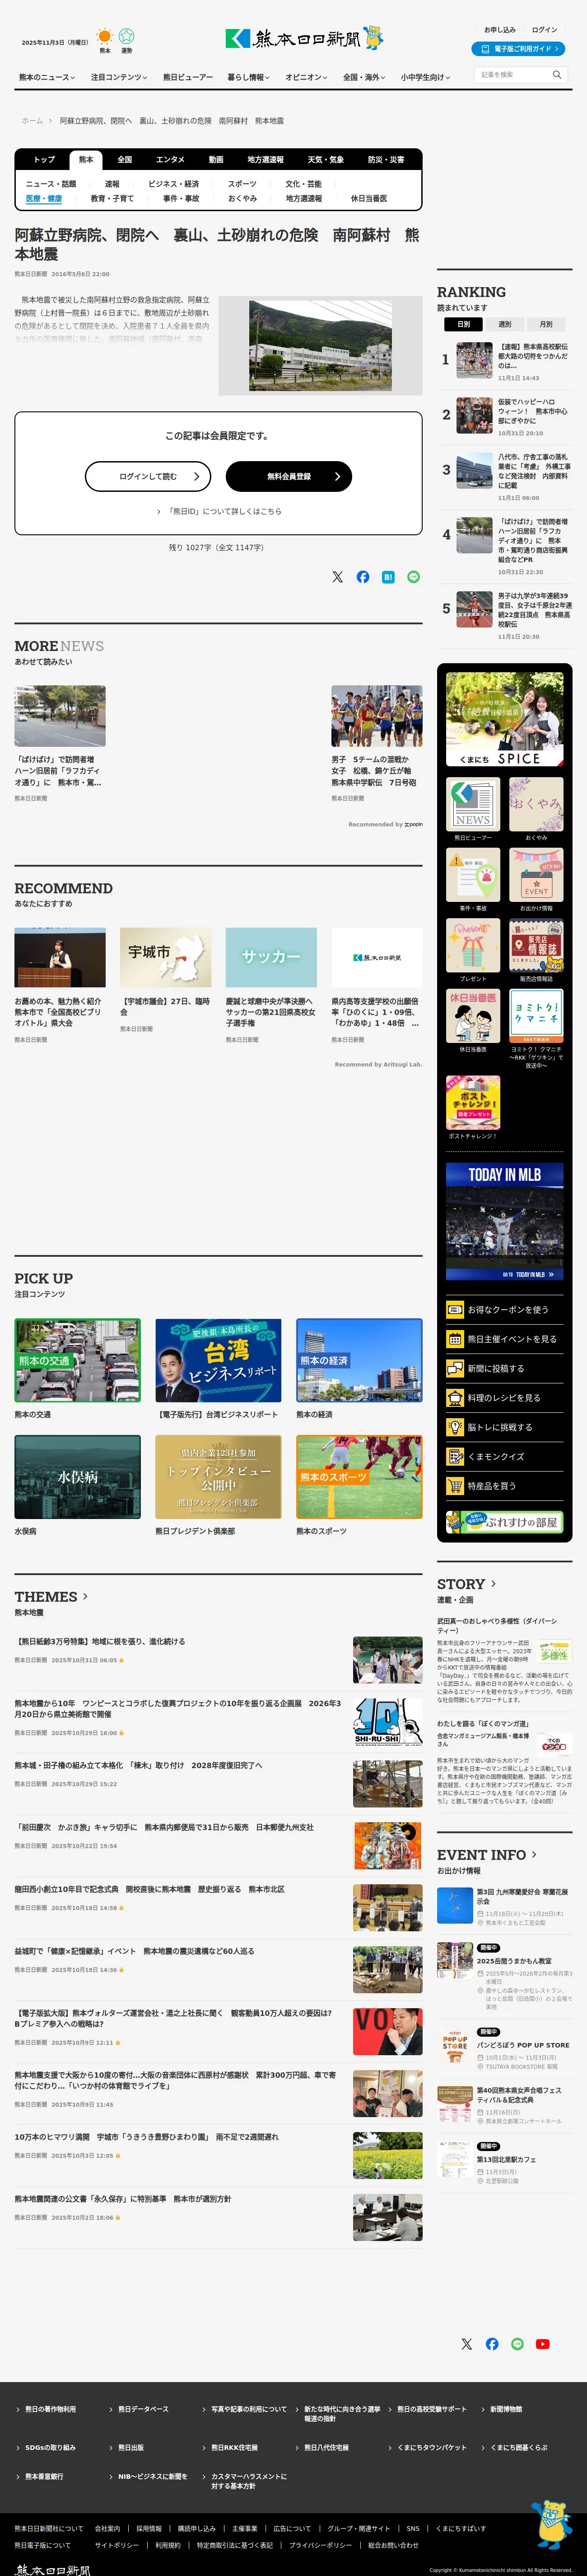This screenshot has height=2576, width=587.
Task: Switch to 防災・災害 tab
Action: point(387,160)
